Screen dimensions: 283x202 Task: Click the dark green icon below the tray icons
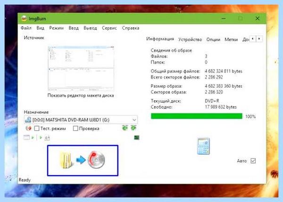[137, 137]
